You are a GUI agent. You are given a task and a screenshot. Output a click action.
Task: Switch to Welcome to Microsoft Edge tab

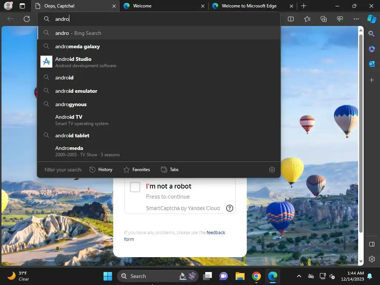coord(253,6)
